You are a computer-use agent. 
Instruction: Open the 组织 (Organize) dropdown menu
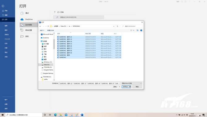click(x=42, y=30)
